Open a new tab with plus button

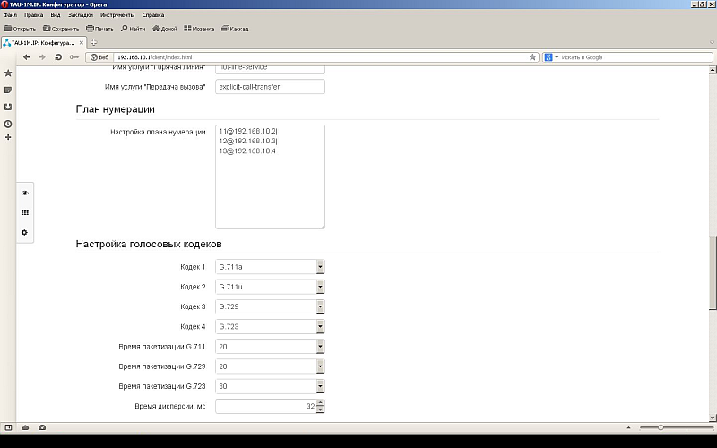94,42
